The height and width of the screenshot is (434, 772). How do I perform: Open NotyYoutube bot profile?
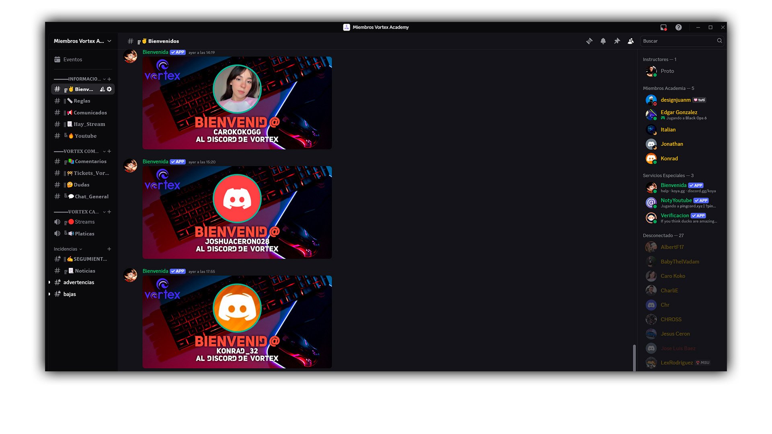click(x=682, y=203)
